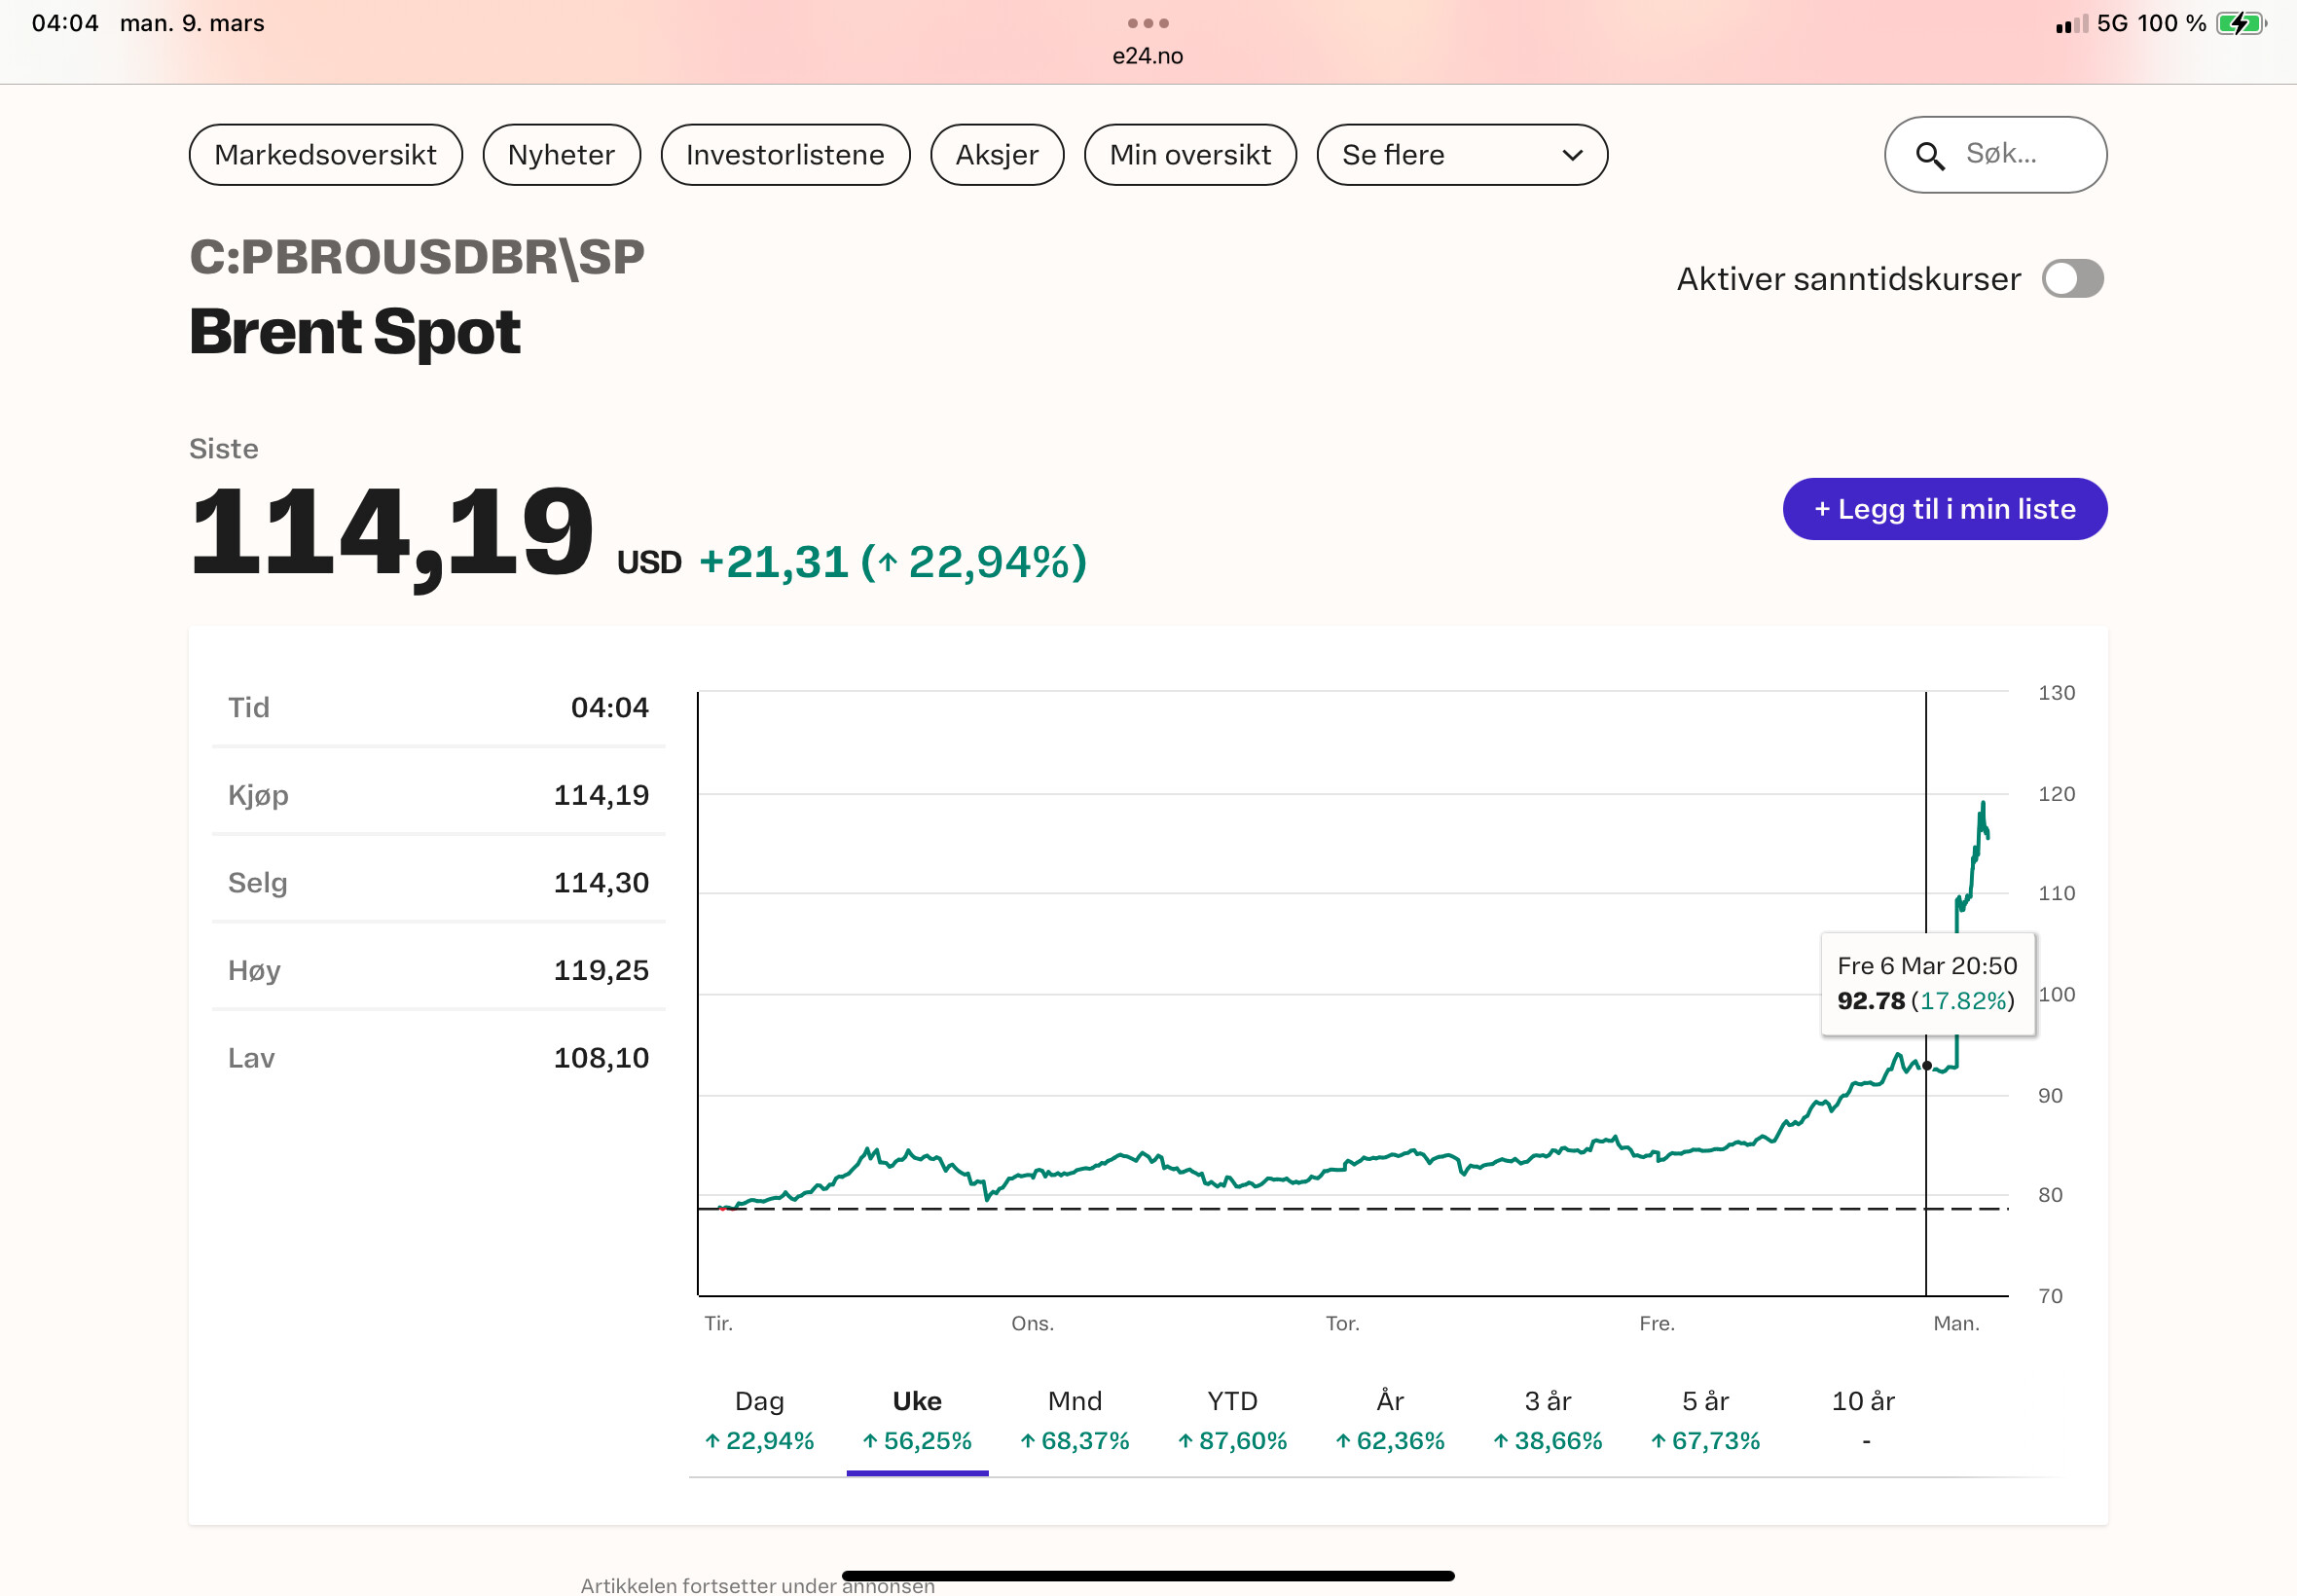Tap the e24.no address bar
2297x1596 pixels.
click(x=1147, y=56)
